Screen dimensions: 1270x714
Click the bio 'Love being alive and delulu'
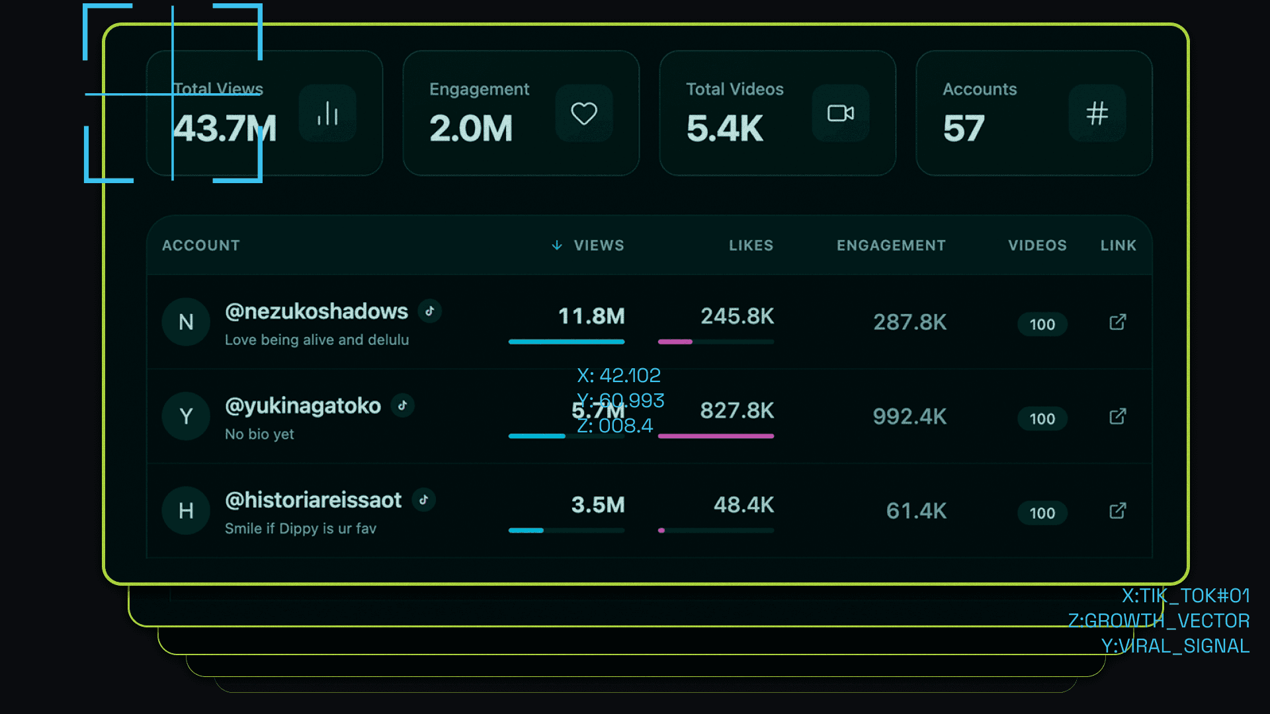tap(317, 340)
